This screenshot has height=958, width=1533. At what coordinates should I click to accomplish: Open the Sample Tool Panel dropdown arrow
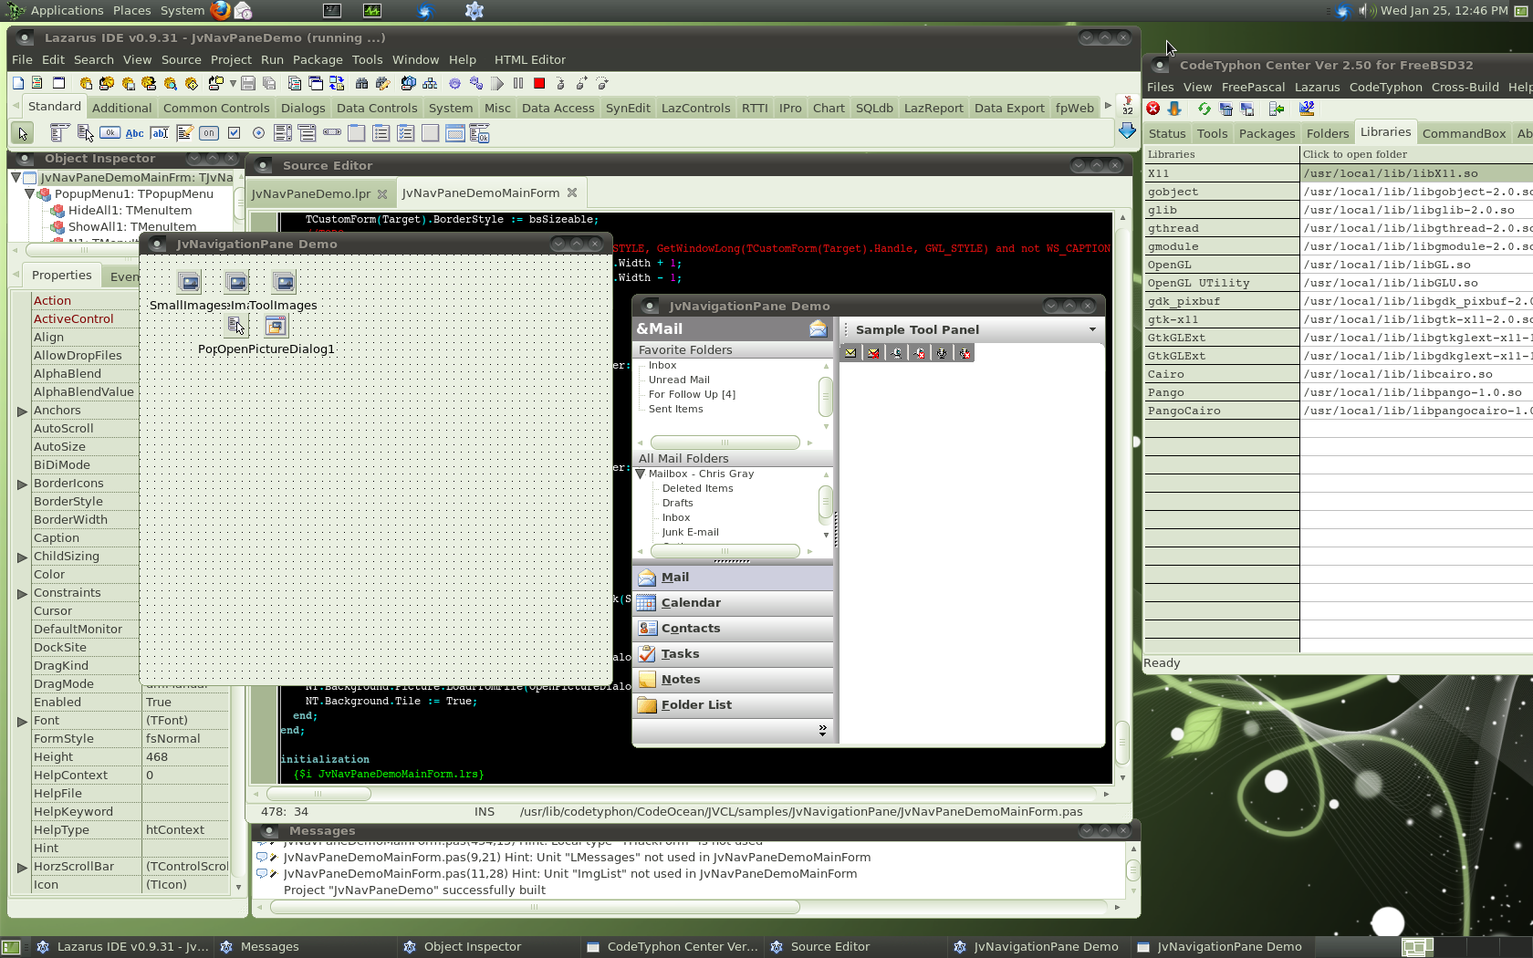[1092, 329]
